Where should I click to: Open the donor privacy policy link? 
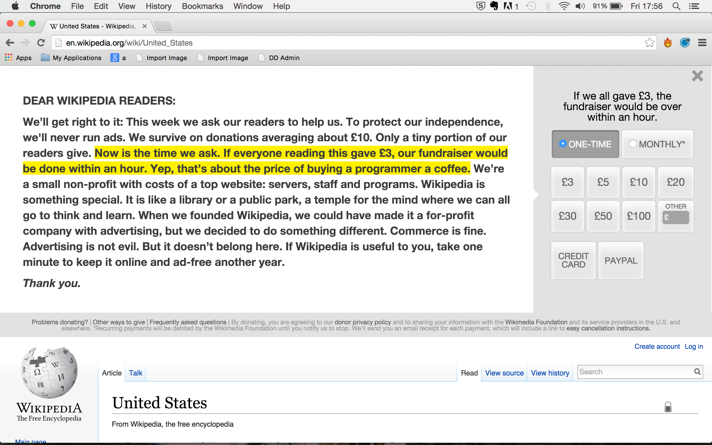363,322
